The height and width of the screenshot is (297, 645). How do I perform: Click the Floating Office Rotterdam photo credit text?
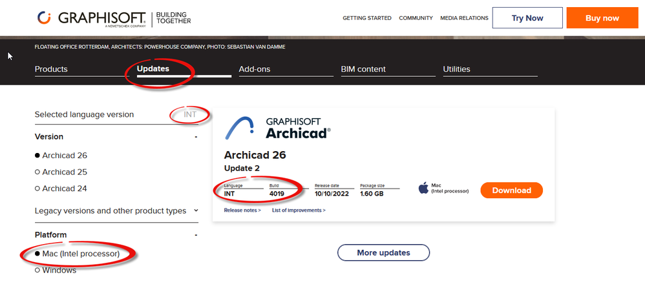click(160, 47)
